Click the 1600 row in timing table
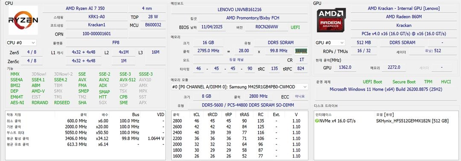 (239, 156)
